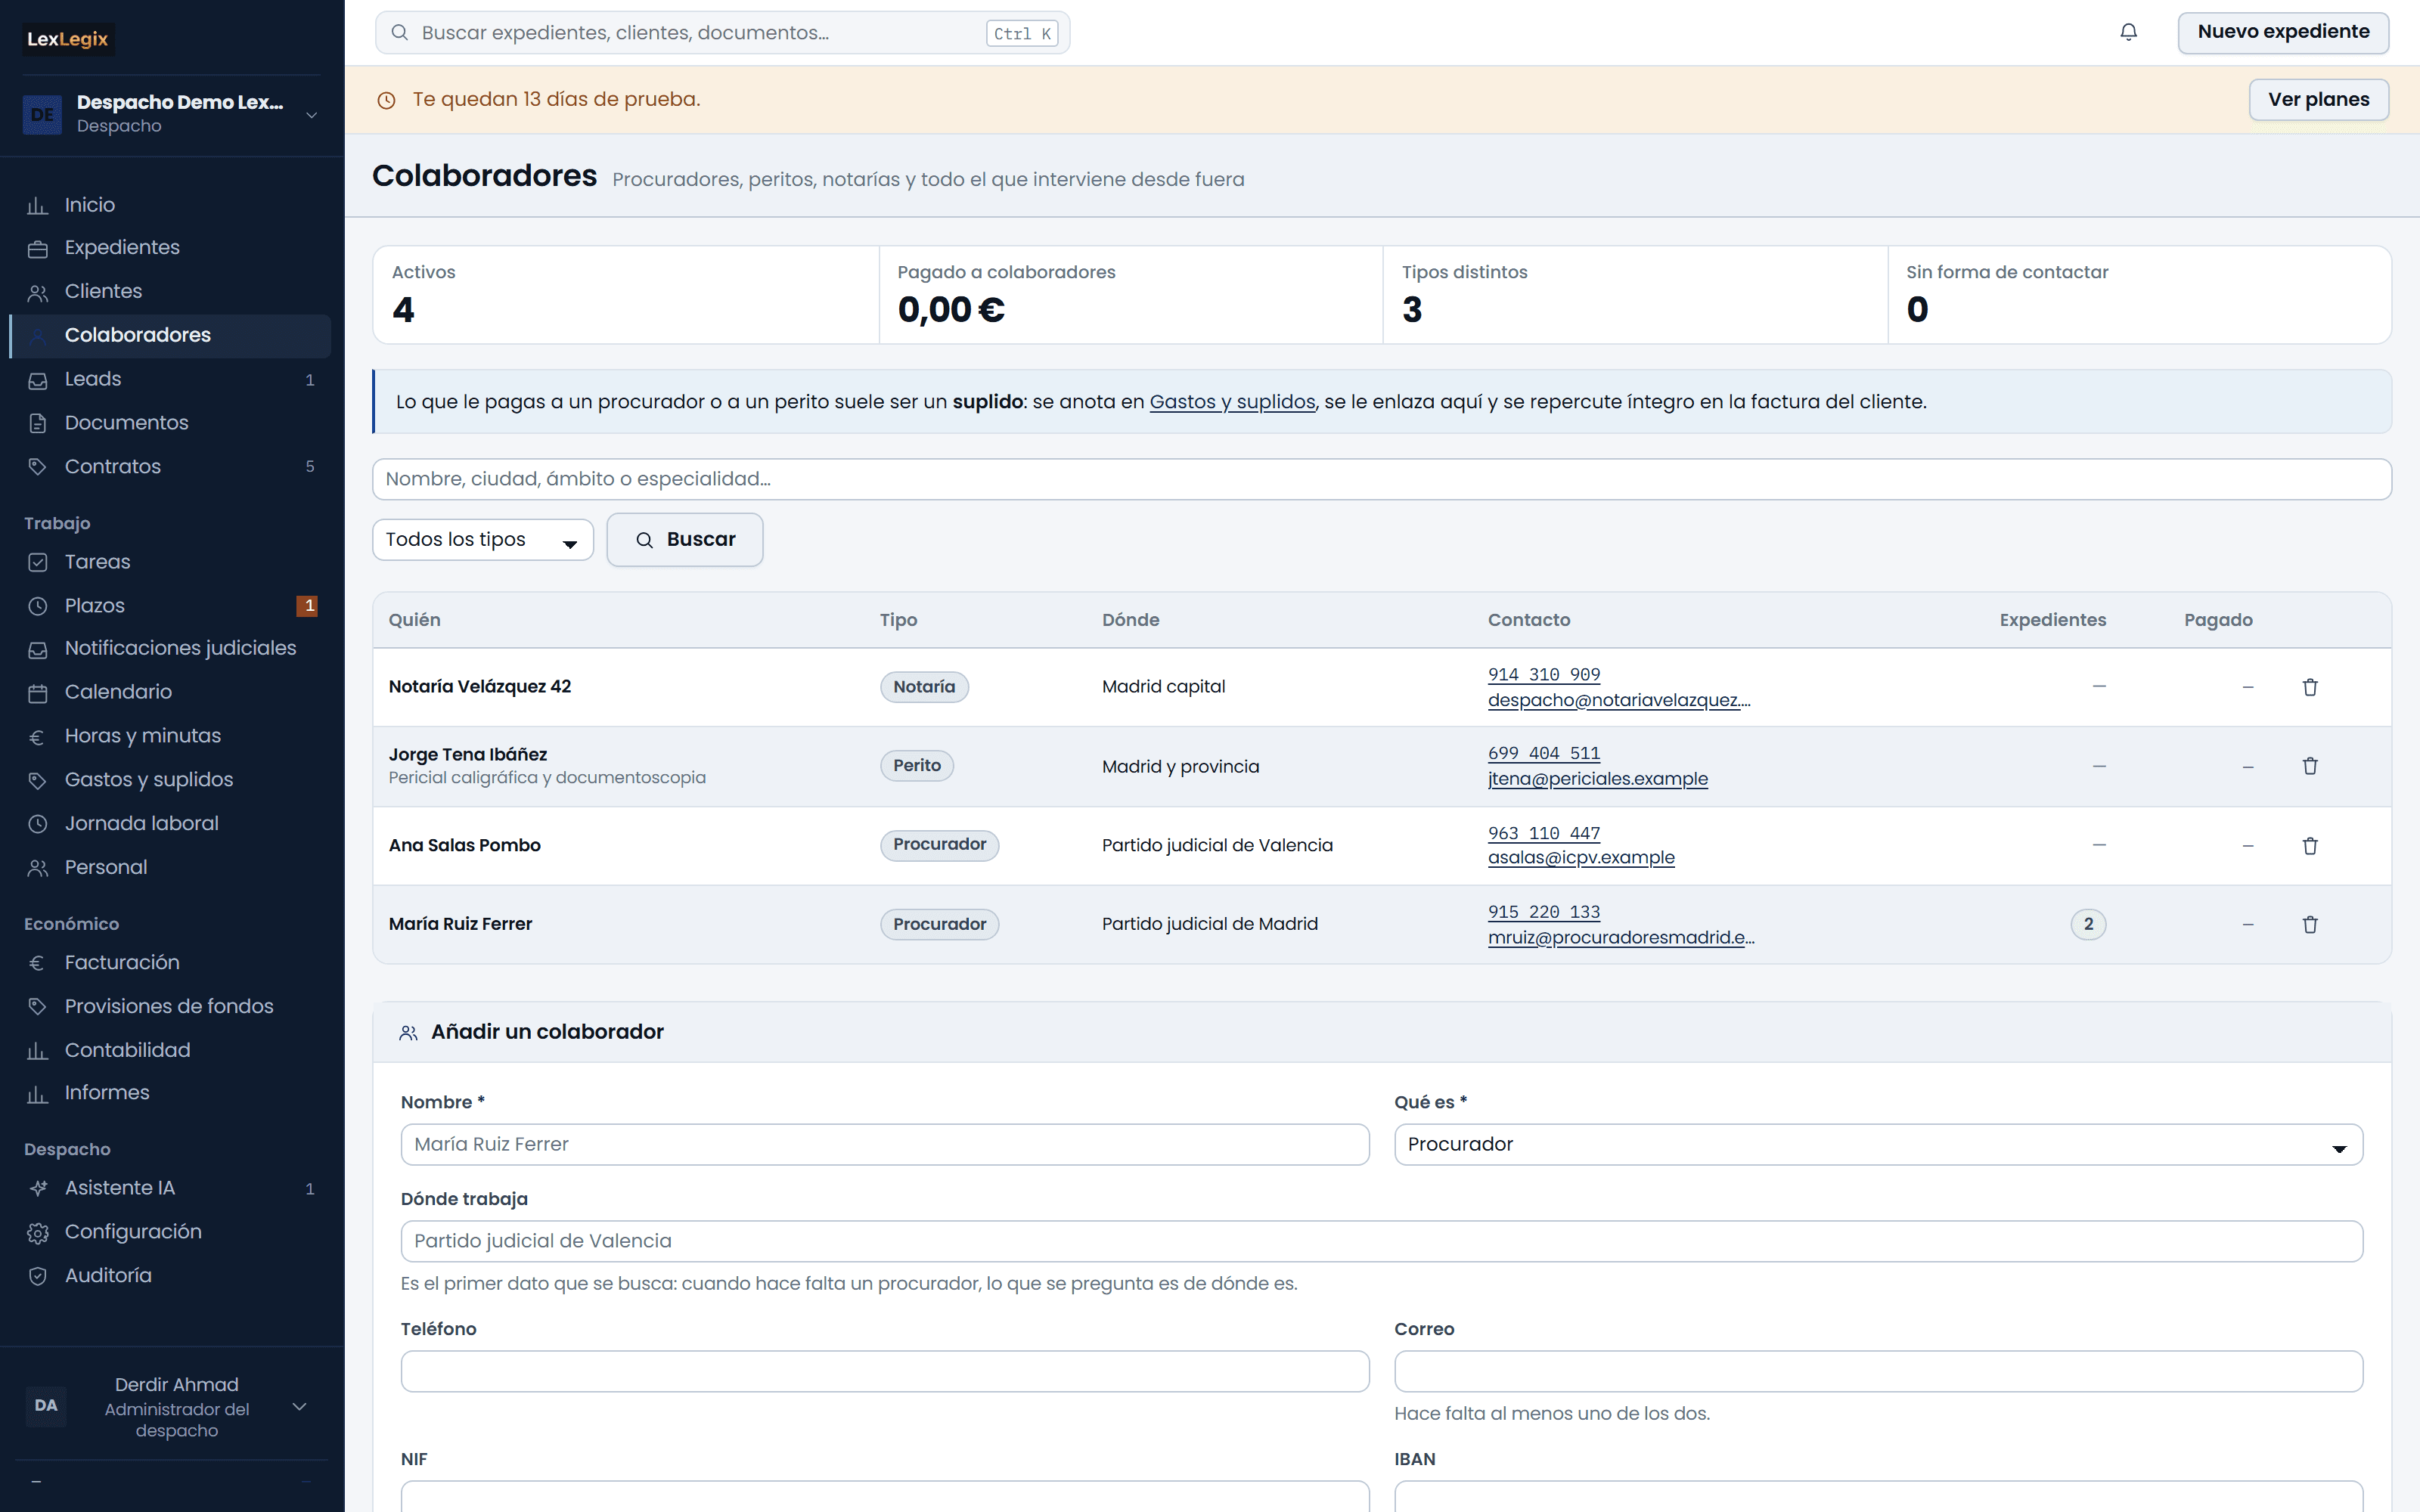Open Facturación in the sidebar
The width and height of the screenshot is (2420, 1512).
pos(170,963)
